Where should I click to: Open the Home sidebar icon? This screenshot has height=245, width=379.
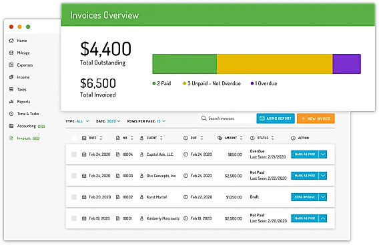coord(11,41)
